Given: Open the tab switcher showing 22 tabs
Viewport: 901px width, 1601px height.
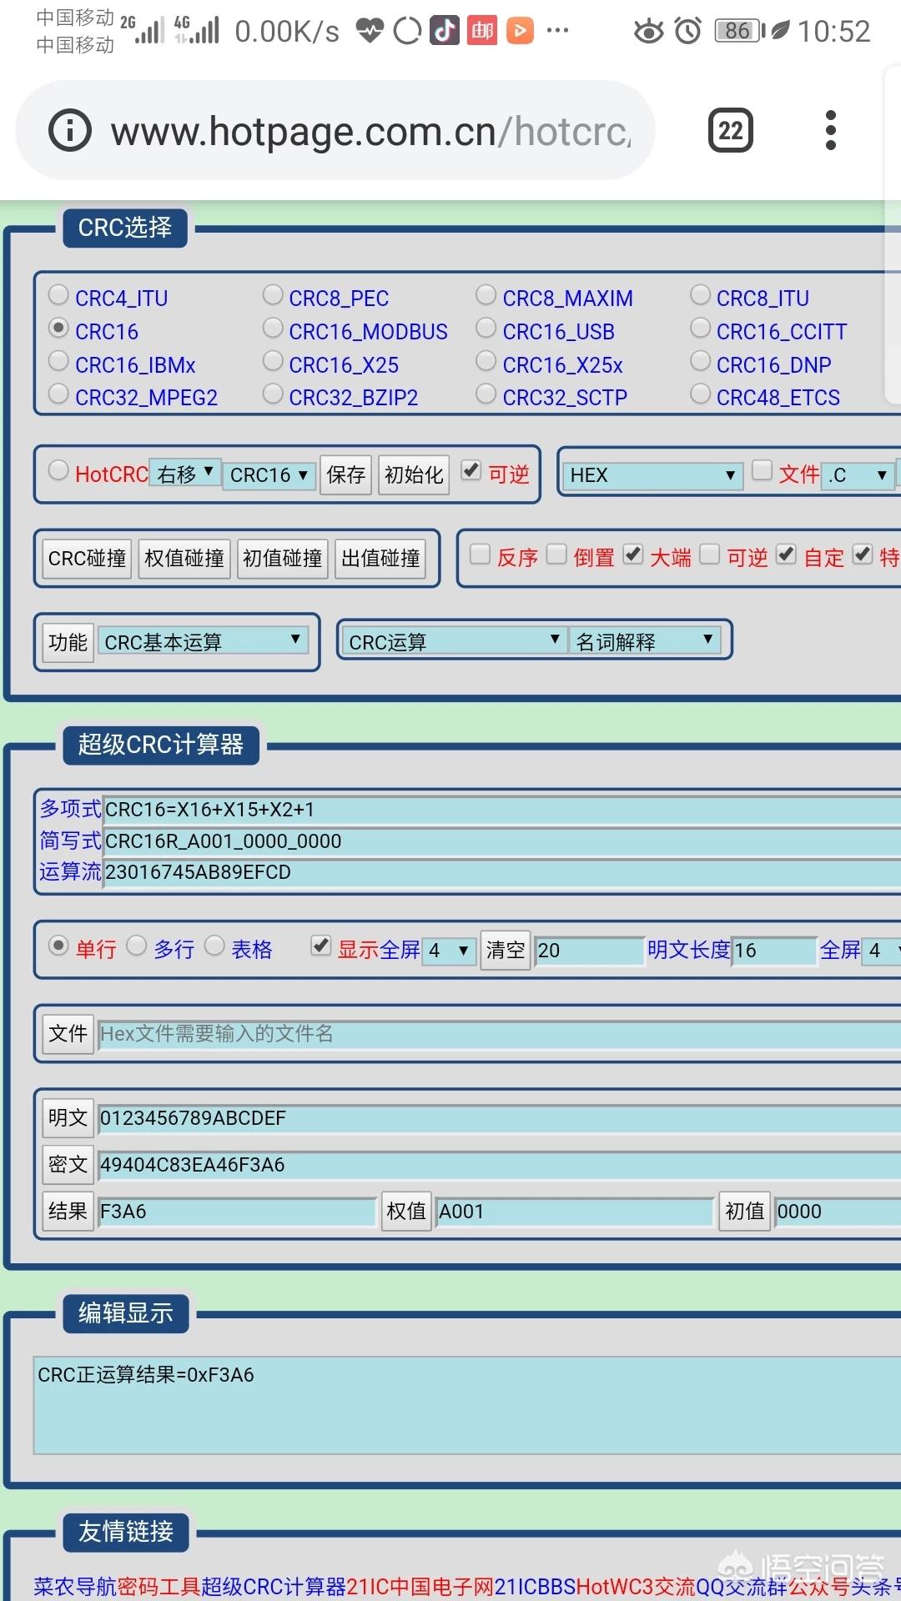Looking at the screenshot, I should coord(731,131).
